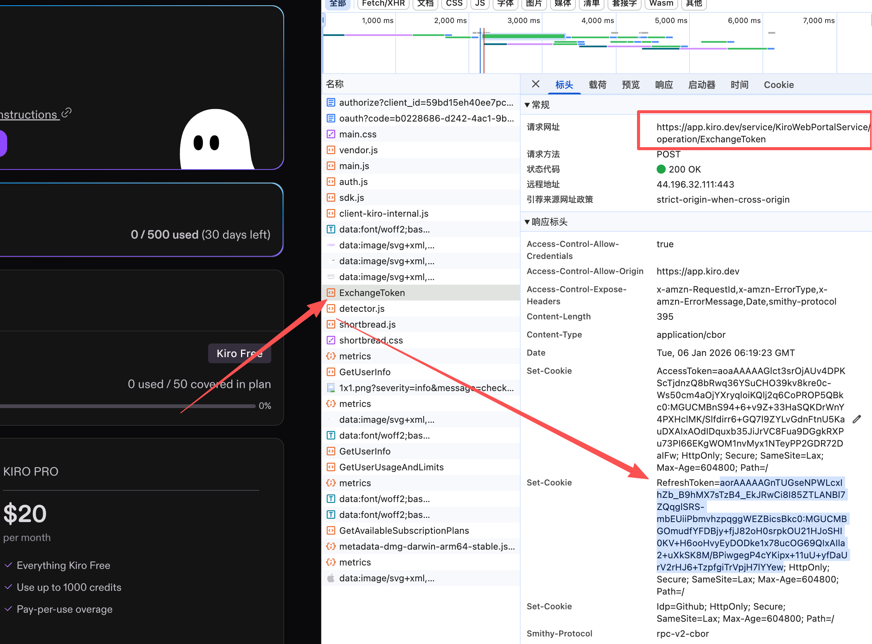Open the 响应 response tab
872x644 pixels.
(x=664, y=85)
